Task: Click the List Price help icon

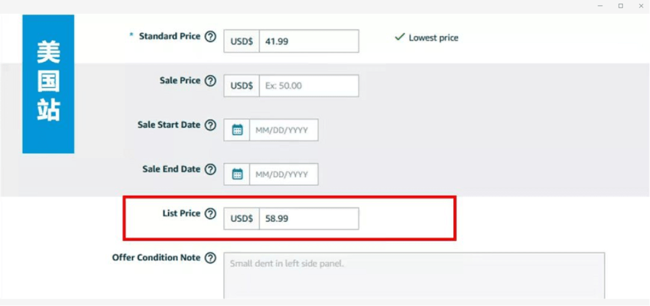Action: pyautogui.click(x=210, y=214)
